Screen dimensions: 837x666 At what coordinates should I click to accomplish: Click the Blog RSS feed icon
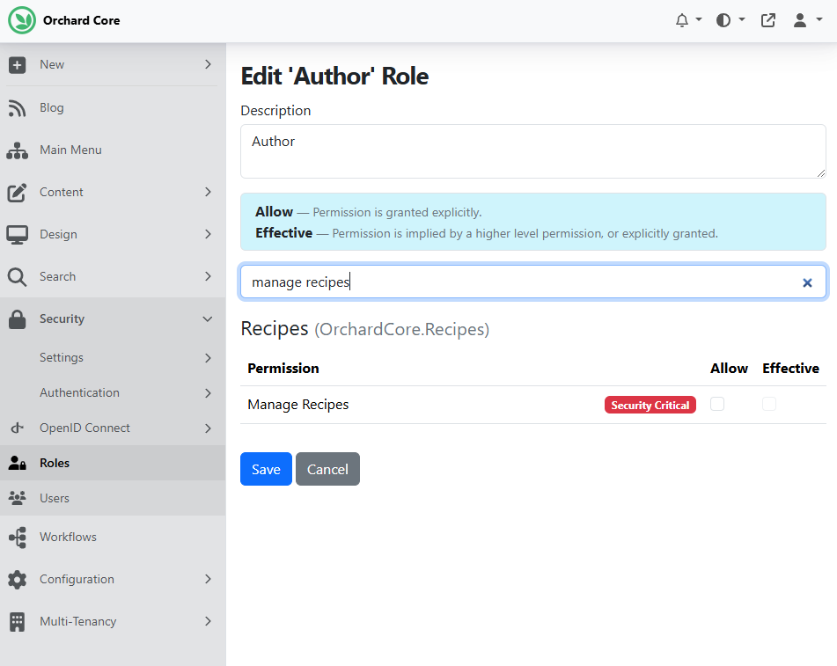click(x=17, y=108)
